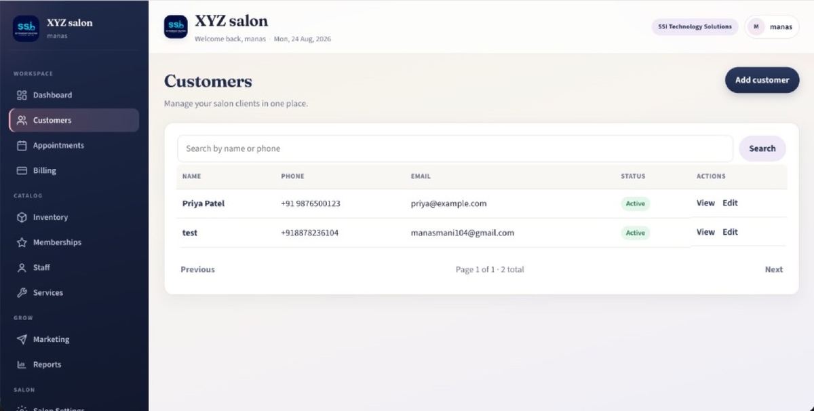
Task: Click the SSI logo beside XYZ salon title
Action: (x=176, y=27)
